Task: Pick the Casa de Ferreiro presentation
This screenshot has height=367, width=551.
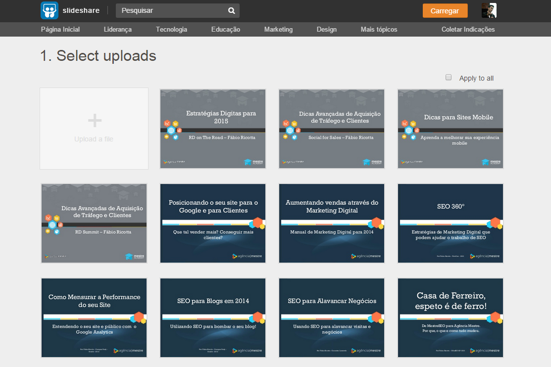Action: pos(451,318)
